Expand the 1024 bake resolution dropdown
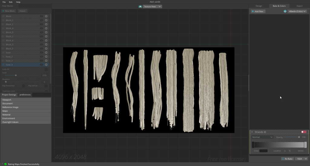Screen dimensions: 310x166 [x=302, y=159]
